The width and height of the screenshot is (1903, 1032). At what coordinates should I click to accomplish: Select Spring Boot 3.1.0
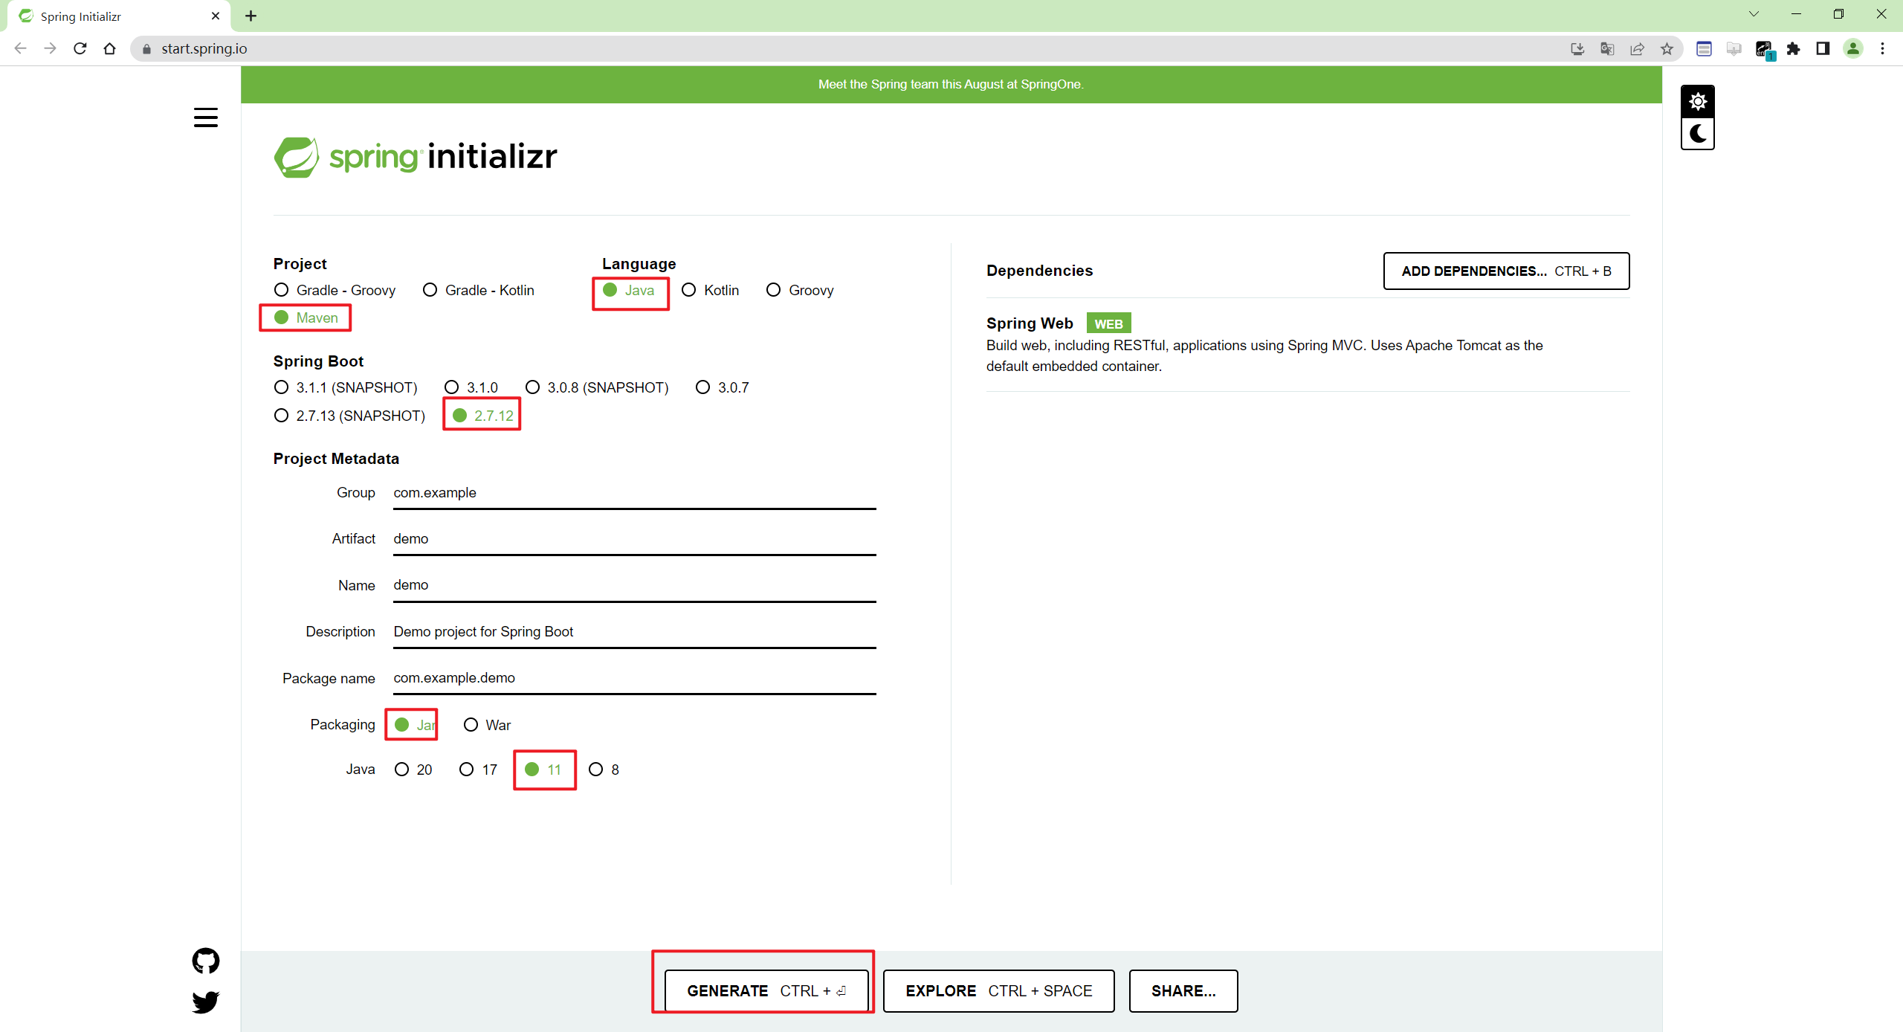471,387
